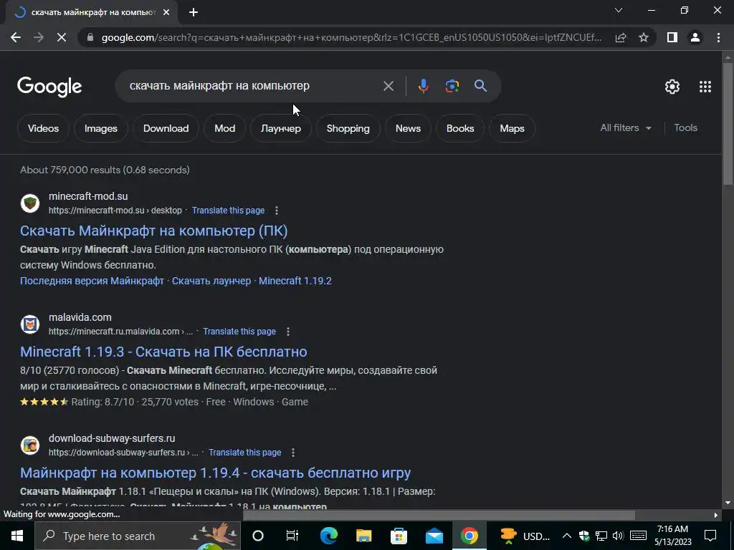Open the Chrome profile menu
The image size is (734, 550).
point(695,37)
